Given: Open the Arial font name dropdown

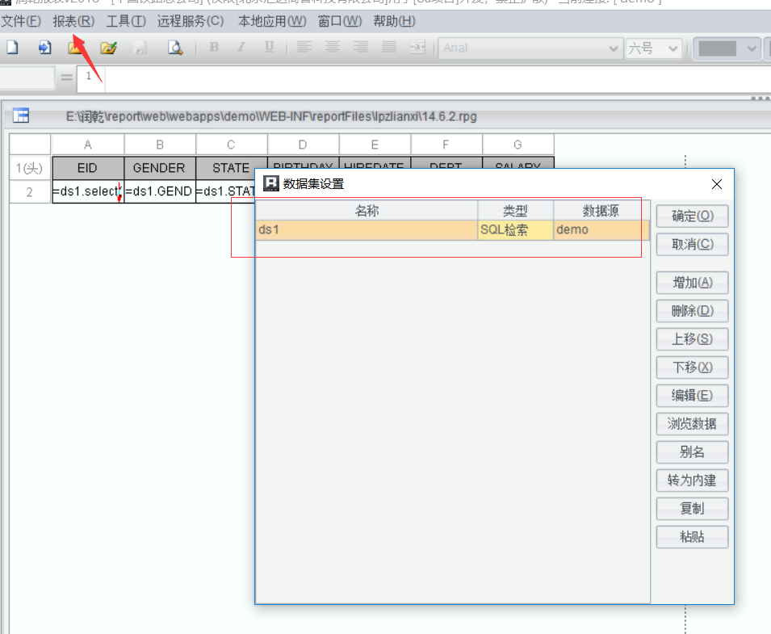Looking at the screenshot, I should click(614, 48).
